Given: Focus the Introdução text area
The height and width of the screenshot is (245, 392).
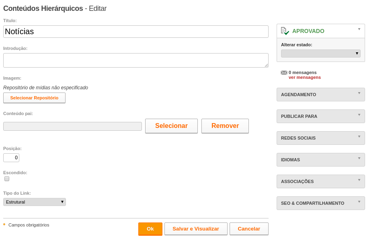Looking at the screenshot, I should pos(136,60).
